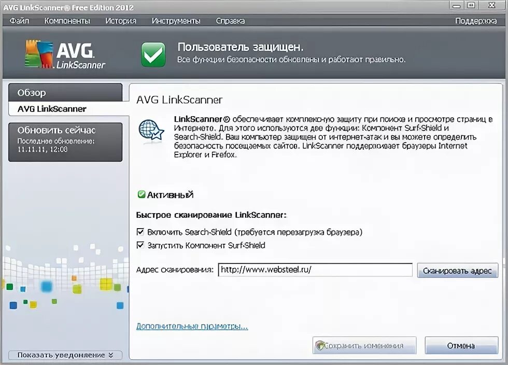This screenshot has width=508, height=365.
Task: Click the Сохранить изменения button
Action: [x=364, y=345]
